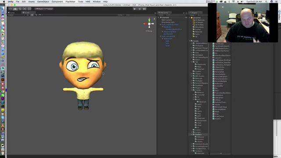Click the Scene view search field

(140, 15)
